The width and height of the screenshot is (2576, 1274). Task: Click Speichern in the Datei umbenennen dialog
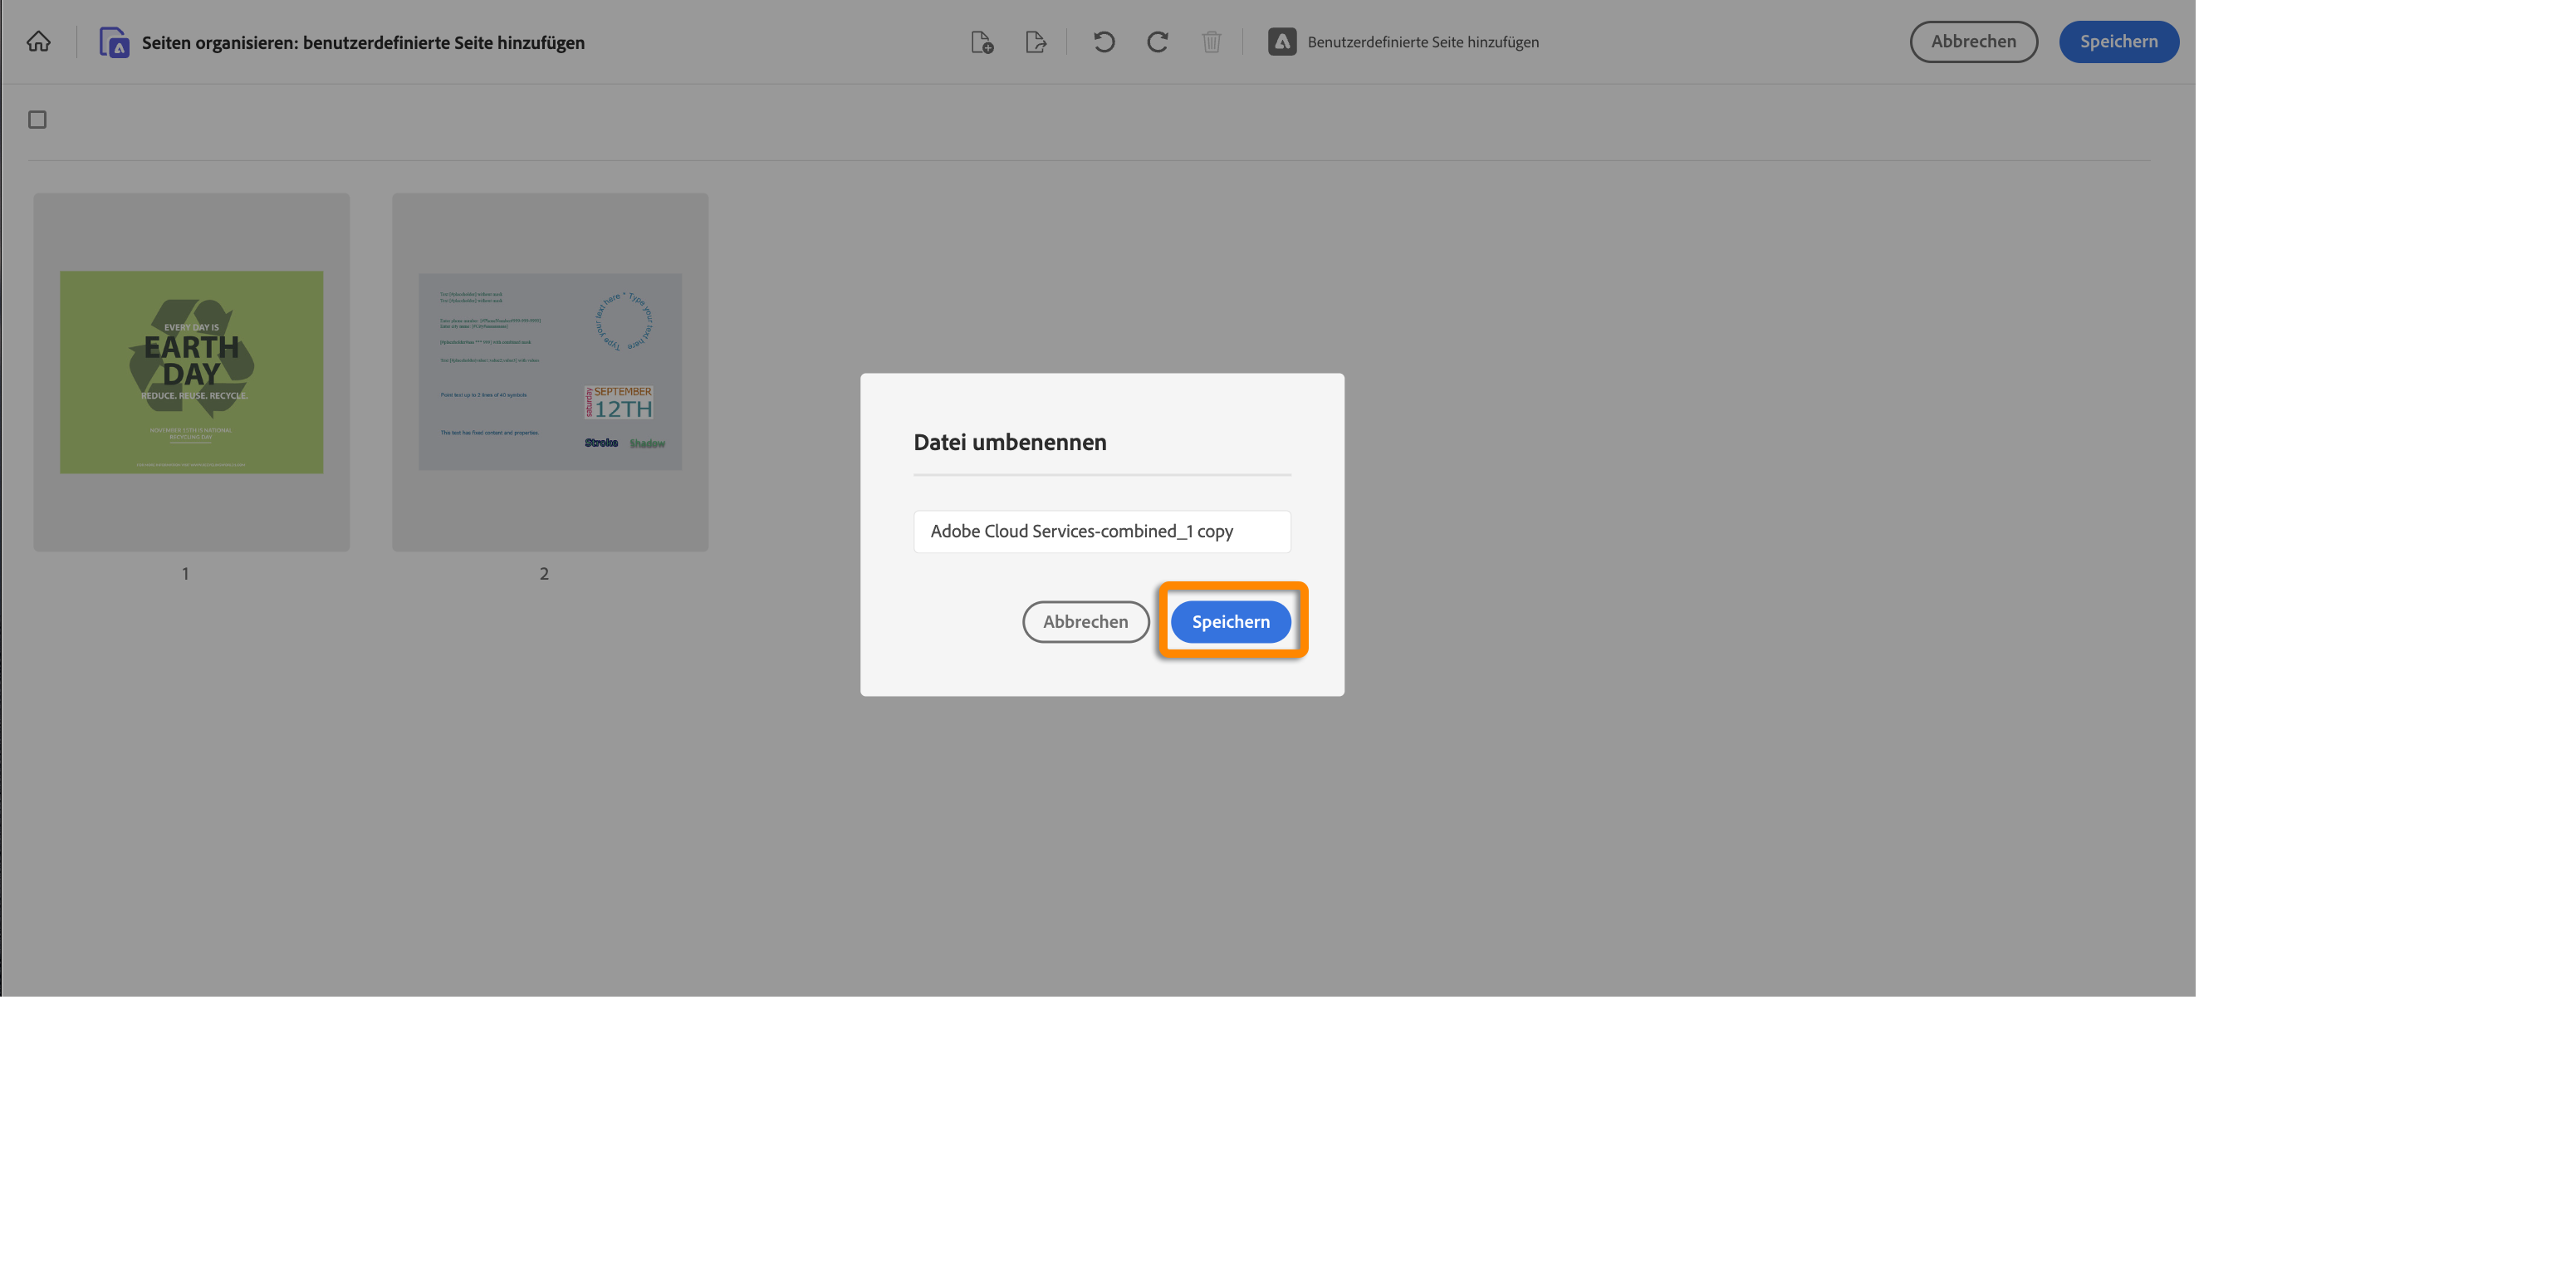click(x=1231, y=621)
